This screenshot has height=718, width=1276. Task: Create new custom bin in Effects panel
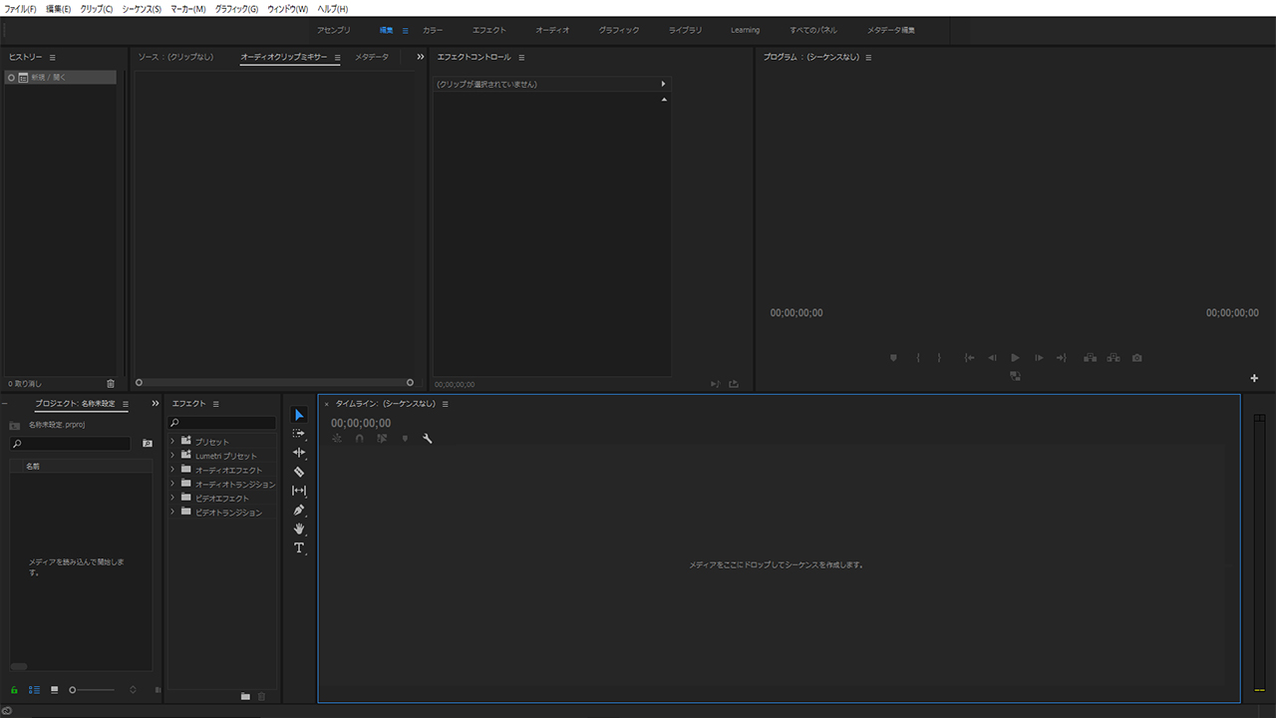[245, 696]
